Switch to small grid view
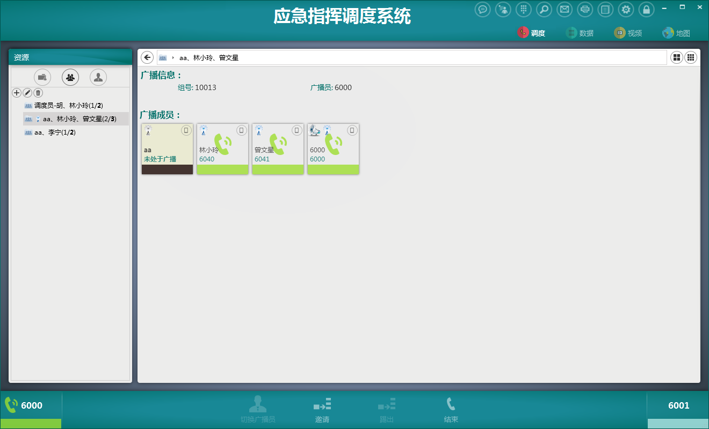Image resolution: width=709 pixels, height=429 pixels. (x=691, y=57)
